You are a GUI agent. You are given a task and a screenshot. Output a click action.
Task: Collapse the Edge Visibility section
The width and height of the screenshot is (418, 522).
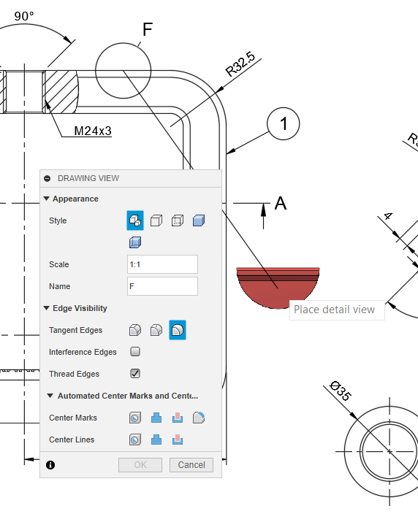click(47, 308)
